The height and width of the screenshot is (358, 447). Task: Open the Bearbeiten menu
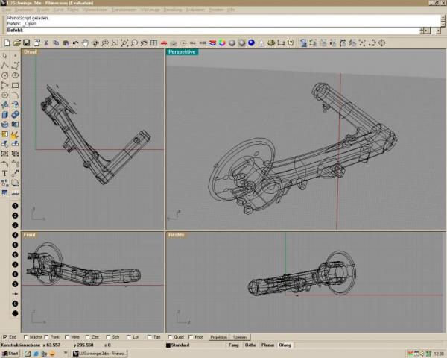click(x=24, y=10)
